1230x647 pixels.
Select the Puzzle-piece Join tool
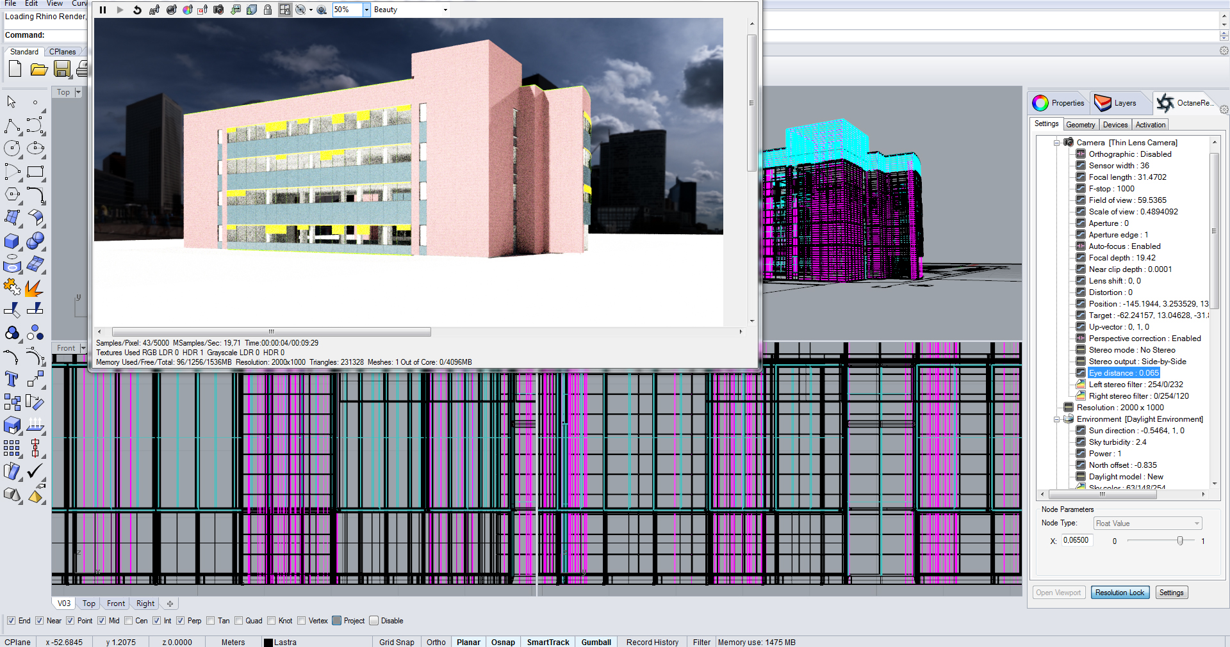coord(12,287)
